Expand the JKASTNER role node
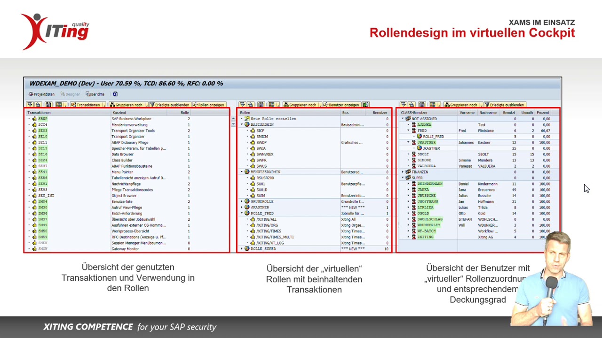Image resolution: width=602 pixels, height=338 pixels. pyautogui.click(x=242, y=207)
